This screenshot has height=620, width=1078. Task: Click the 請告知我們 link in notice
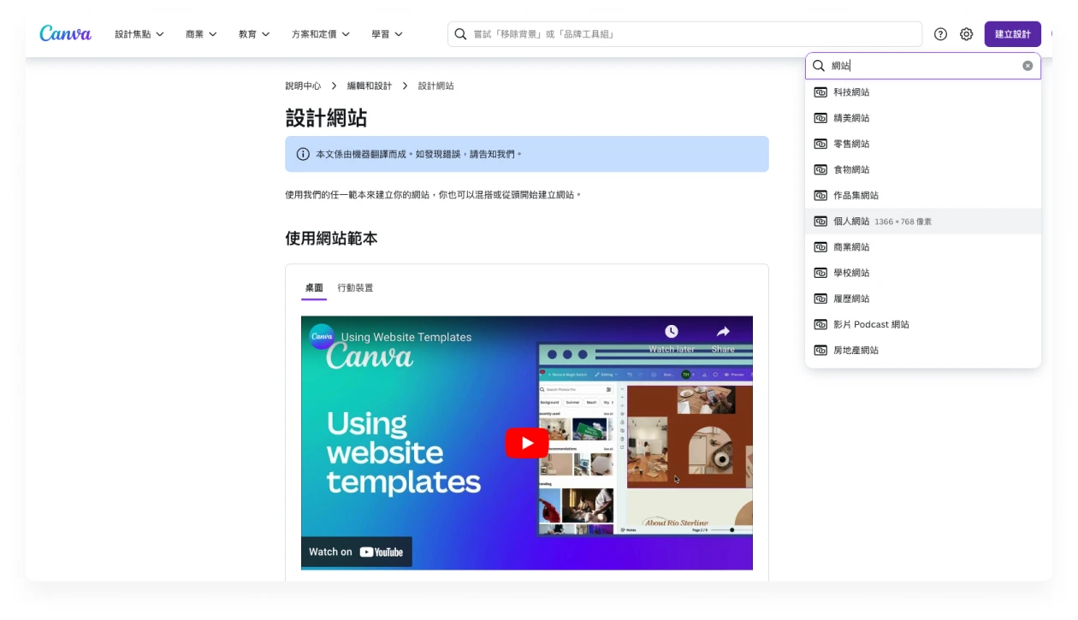pos(493,154)
